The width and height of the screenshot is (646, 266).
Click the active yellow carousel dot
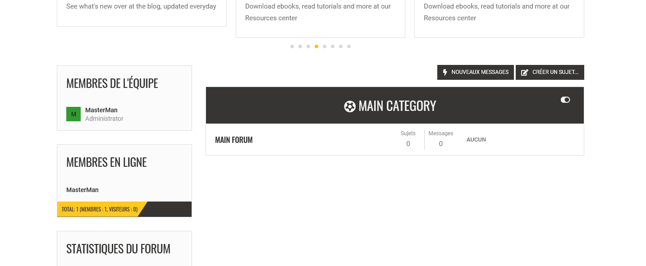[x=316, y=46]
